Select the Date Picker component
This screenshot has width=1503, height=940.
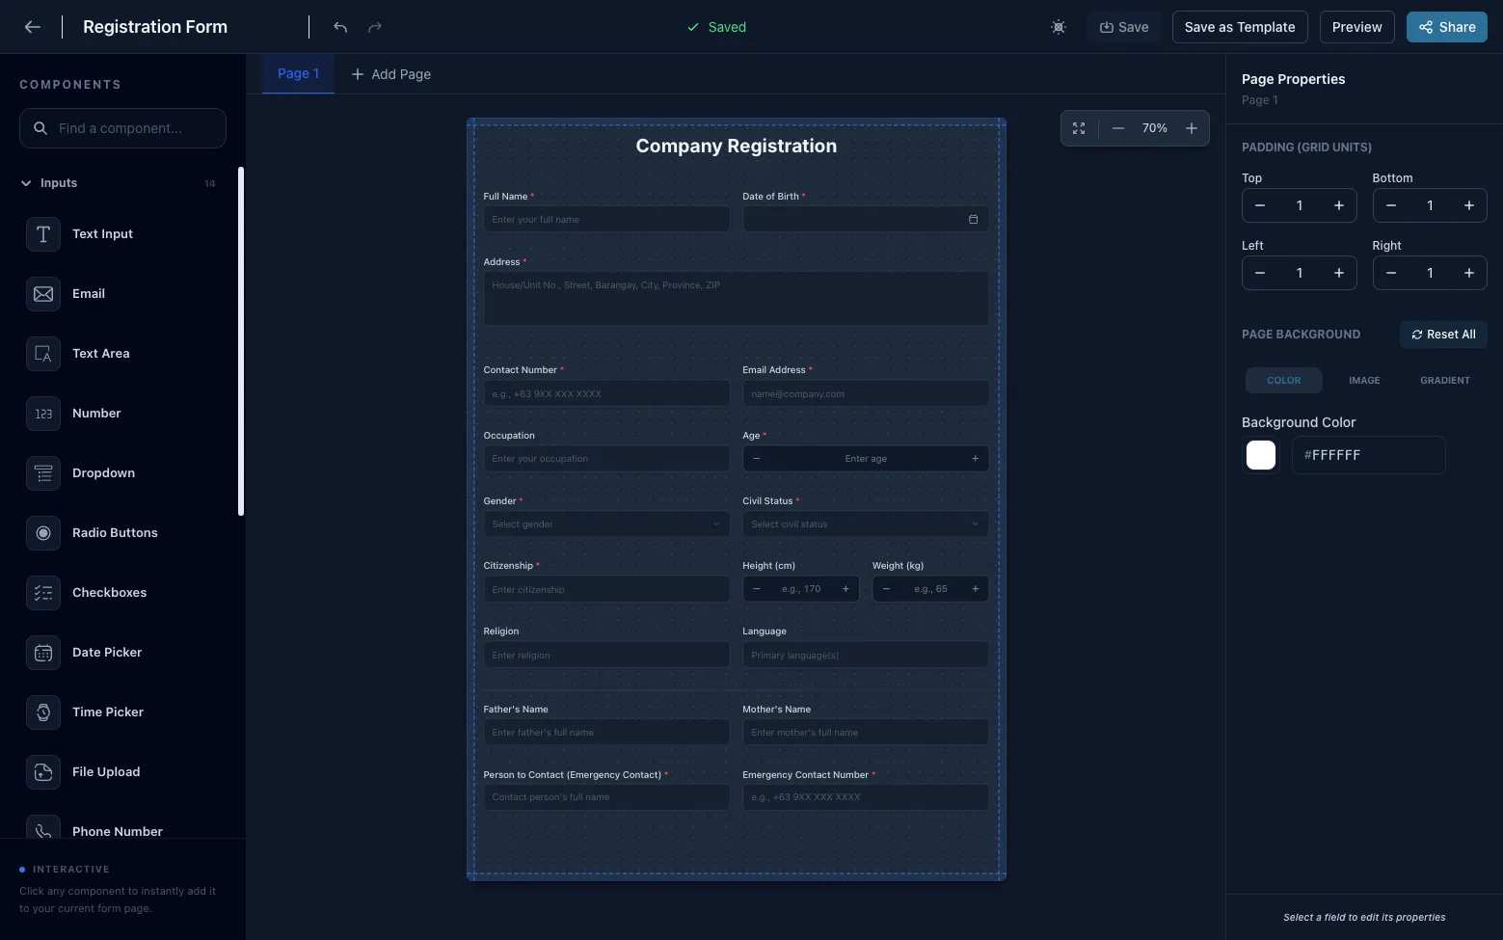pos(107,652)
